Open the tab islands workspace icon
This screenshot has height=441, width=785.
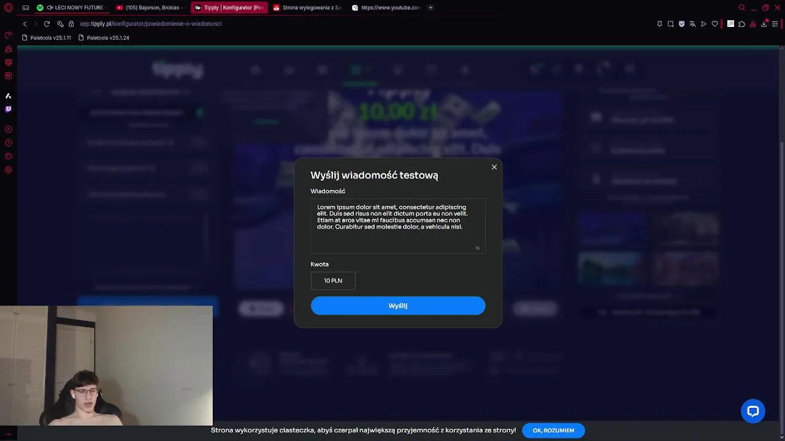(26, 8)
